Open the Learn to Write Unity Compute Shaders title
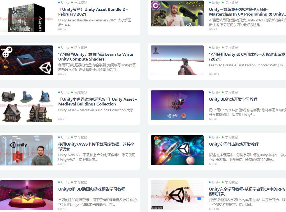286x212 pixels. click(x=96, y=57)
